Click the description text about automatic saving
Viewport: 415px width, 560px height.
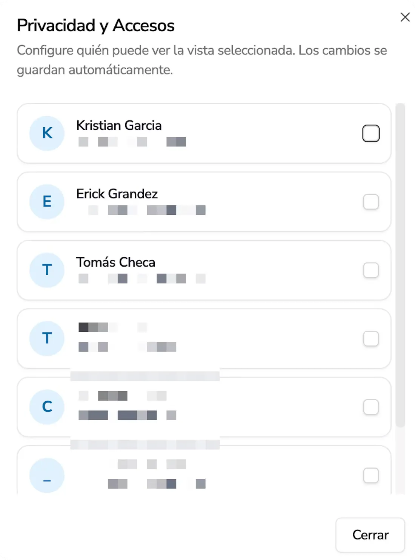[x=202, y=60]
